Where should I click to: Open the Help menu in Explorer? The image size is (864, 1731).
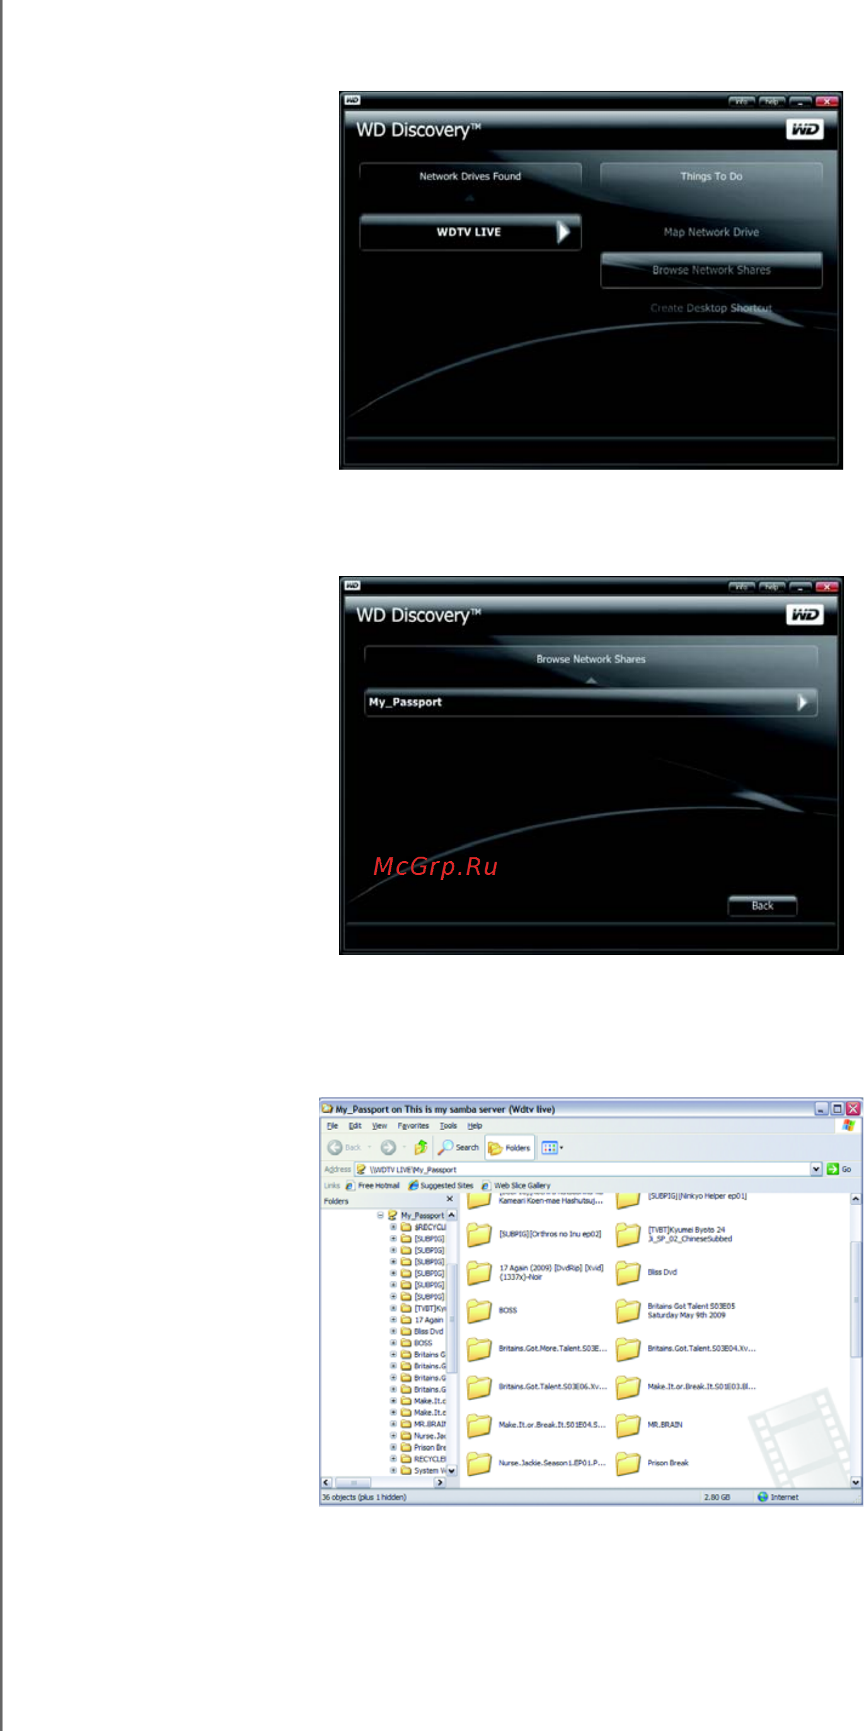coord(475,1126)
